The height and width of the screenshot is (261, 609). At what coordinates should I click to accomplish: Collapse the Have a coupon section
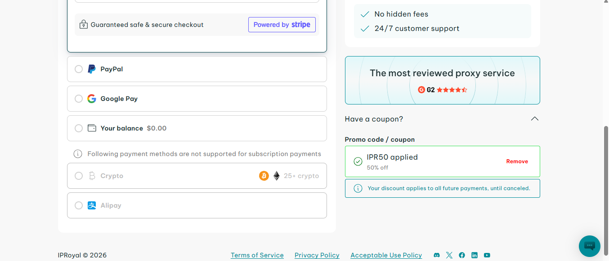click(x=534, y=119)
